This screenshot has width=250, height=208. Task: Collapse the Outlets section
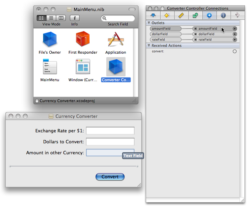pyautogui.click(x=149, y=23)
